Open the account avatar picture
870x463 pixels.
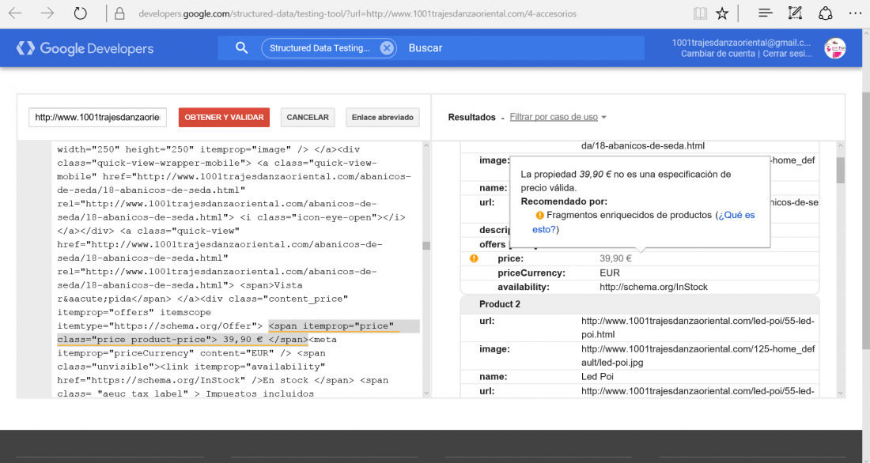coord(835,48)
